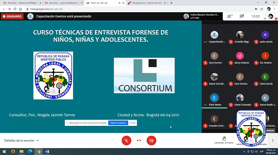The image size is (278, 155).
Task: Select the Dayra González participant tile
Action: coord(214,79)
